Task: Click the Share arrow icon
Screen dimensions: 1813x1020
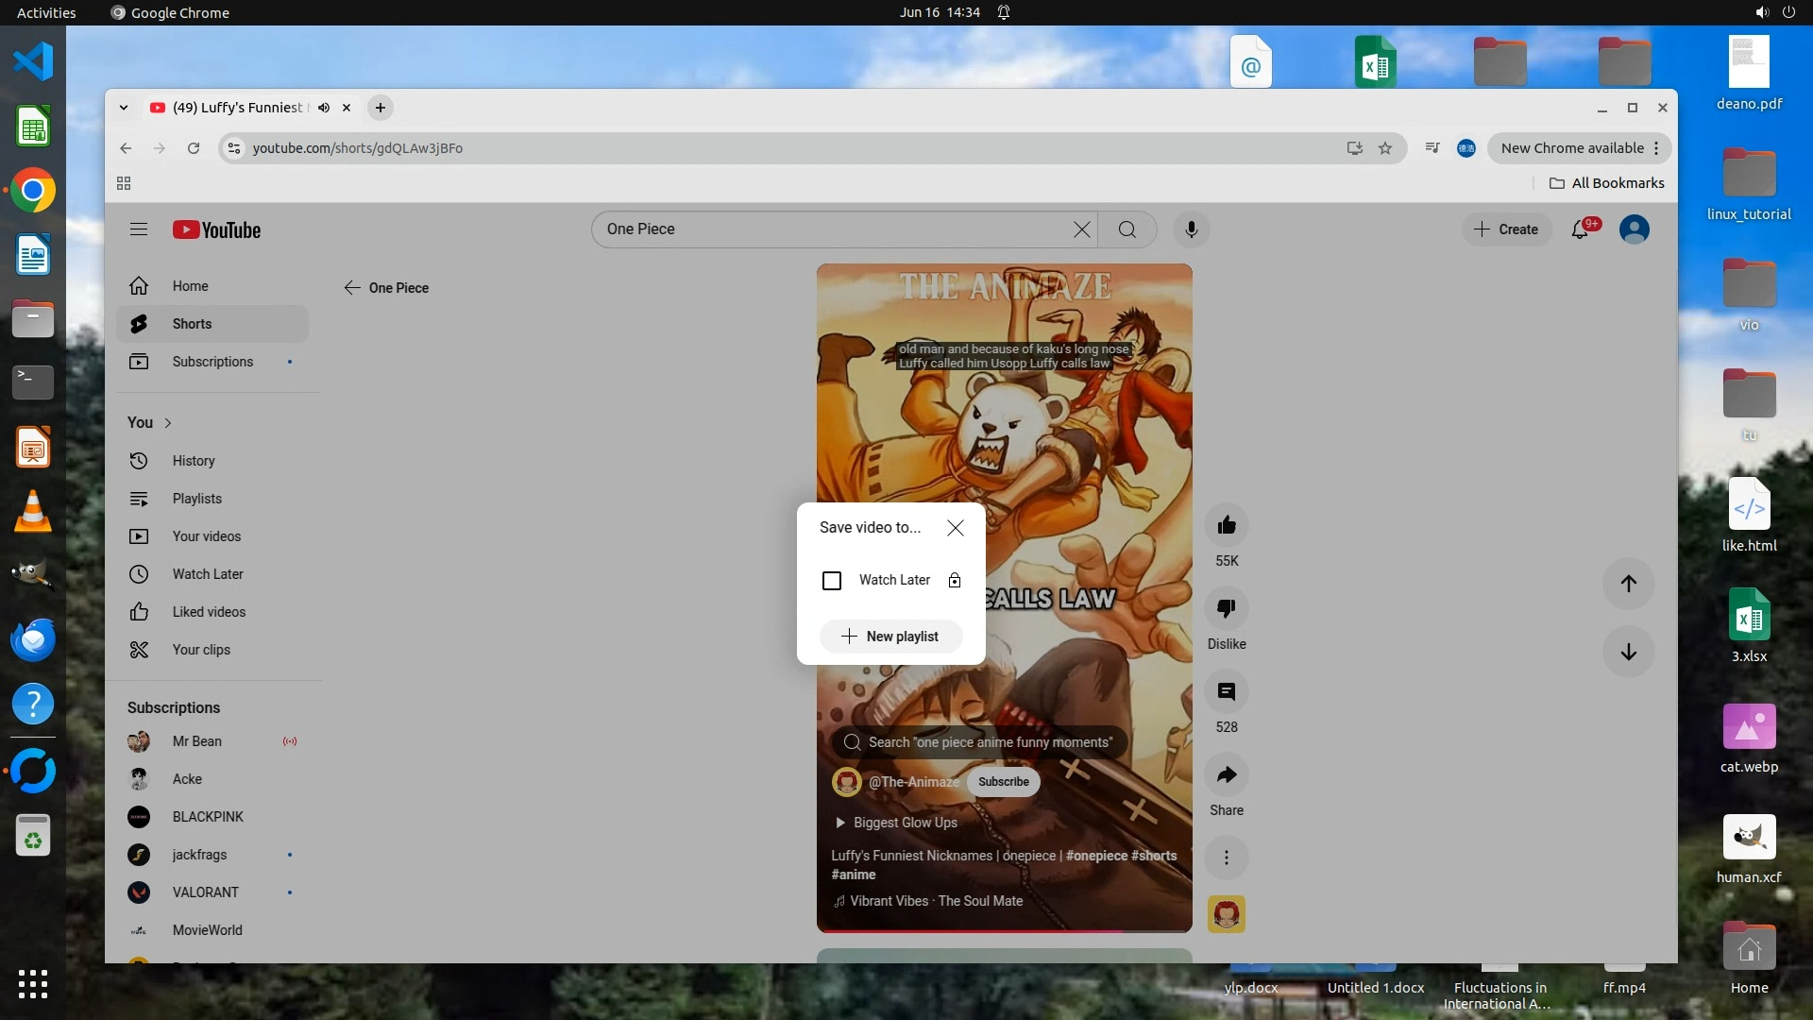Action: click(x=1227, y=774)
